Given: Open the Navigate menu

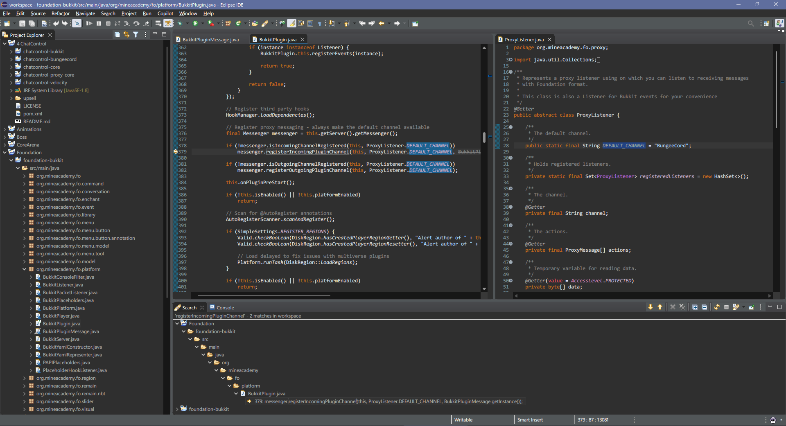Looking at the screenshot, I should tap(85, 14).
